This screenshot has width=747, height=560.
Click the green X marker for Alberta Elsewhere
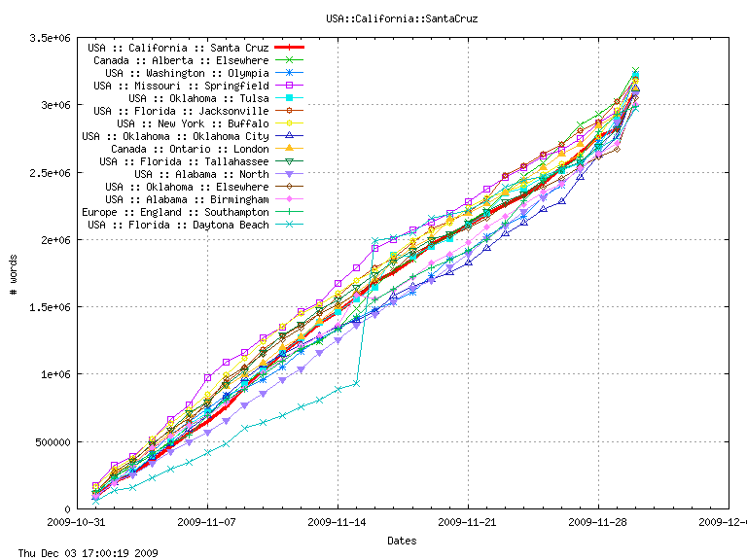click(290, 60)
